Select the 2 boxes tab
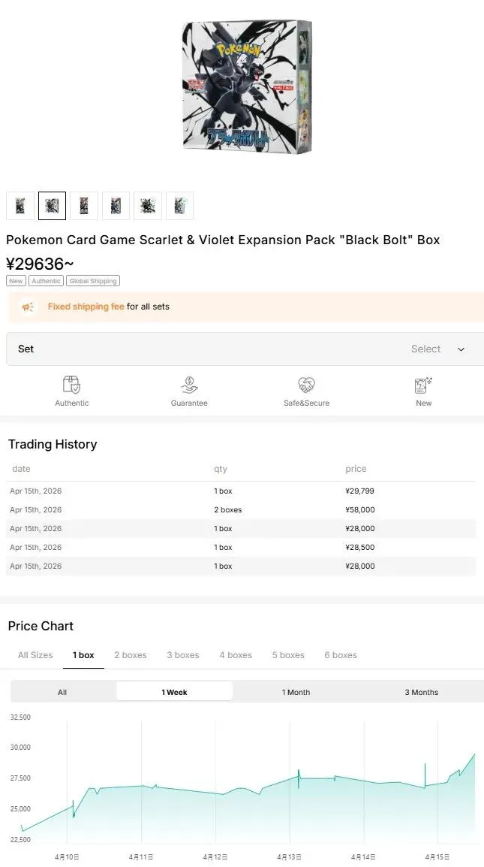484x867 pixels. [x=131, y=655]
